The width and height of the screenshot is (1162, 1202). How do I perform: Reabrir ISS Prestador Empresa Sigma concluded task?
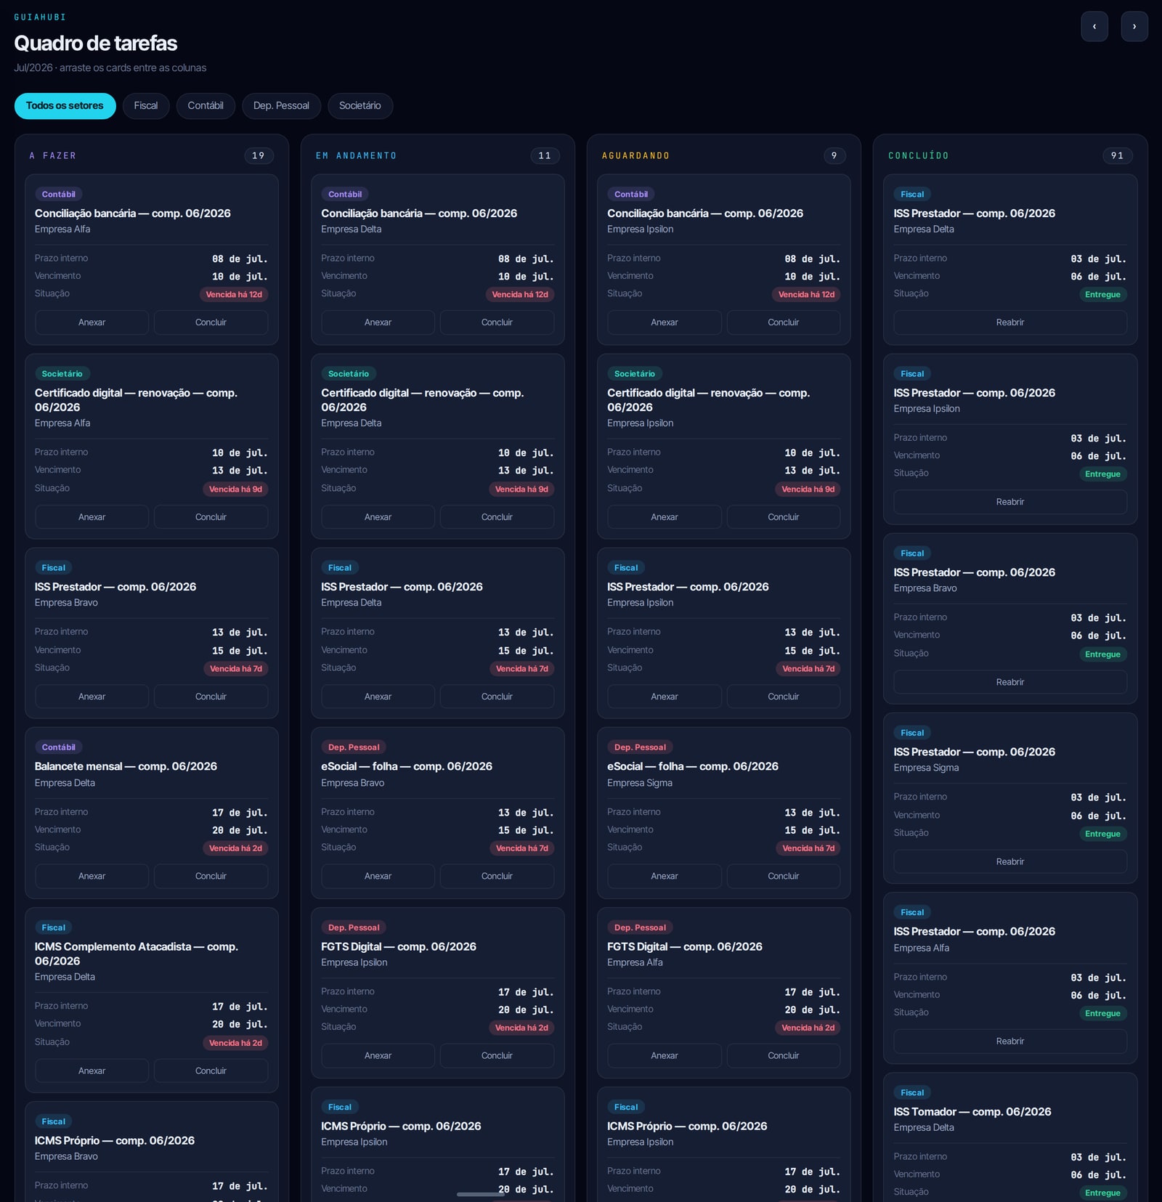[1010, 861]
